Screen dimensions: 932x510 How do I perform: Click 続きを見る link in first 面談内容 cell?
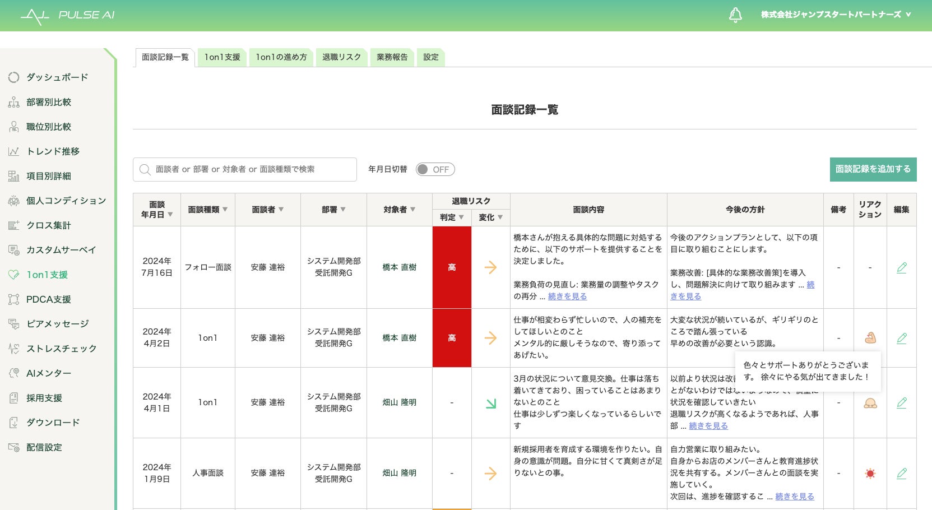pos(567,296)
